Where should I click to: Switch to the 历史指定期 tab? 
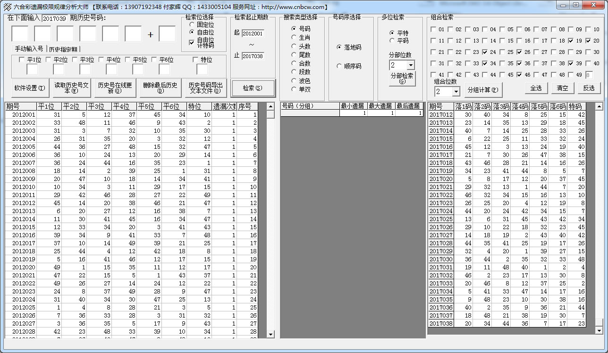pos(64,49)
